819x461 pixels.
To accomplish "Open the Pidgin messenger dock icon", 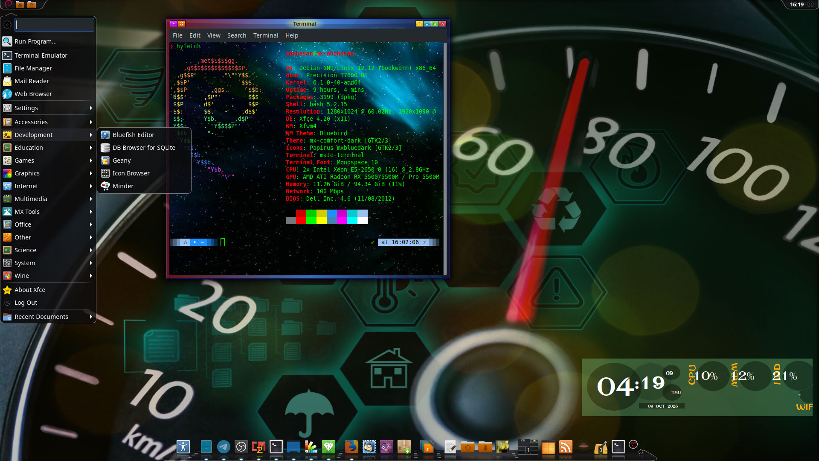I will (x=386, y=447).
